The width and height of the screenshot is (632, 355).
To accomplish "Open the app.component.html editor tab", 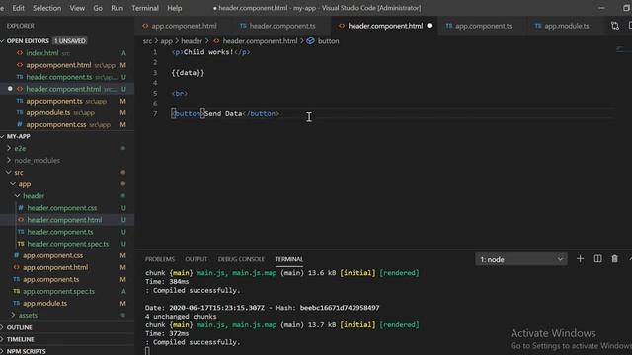I will (x=180, y=26).
